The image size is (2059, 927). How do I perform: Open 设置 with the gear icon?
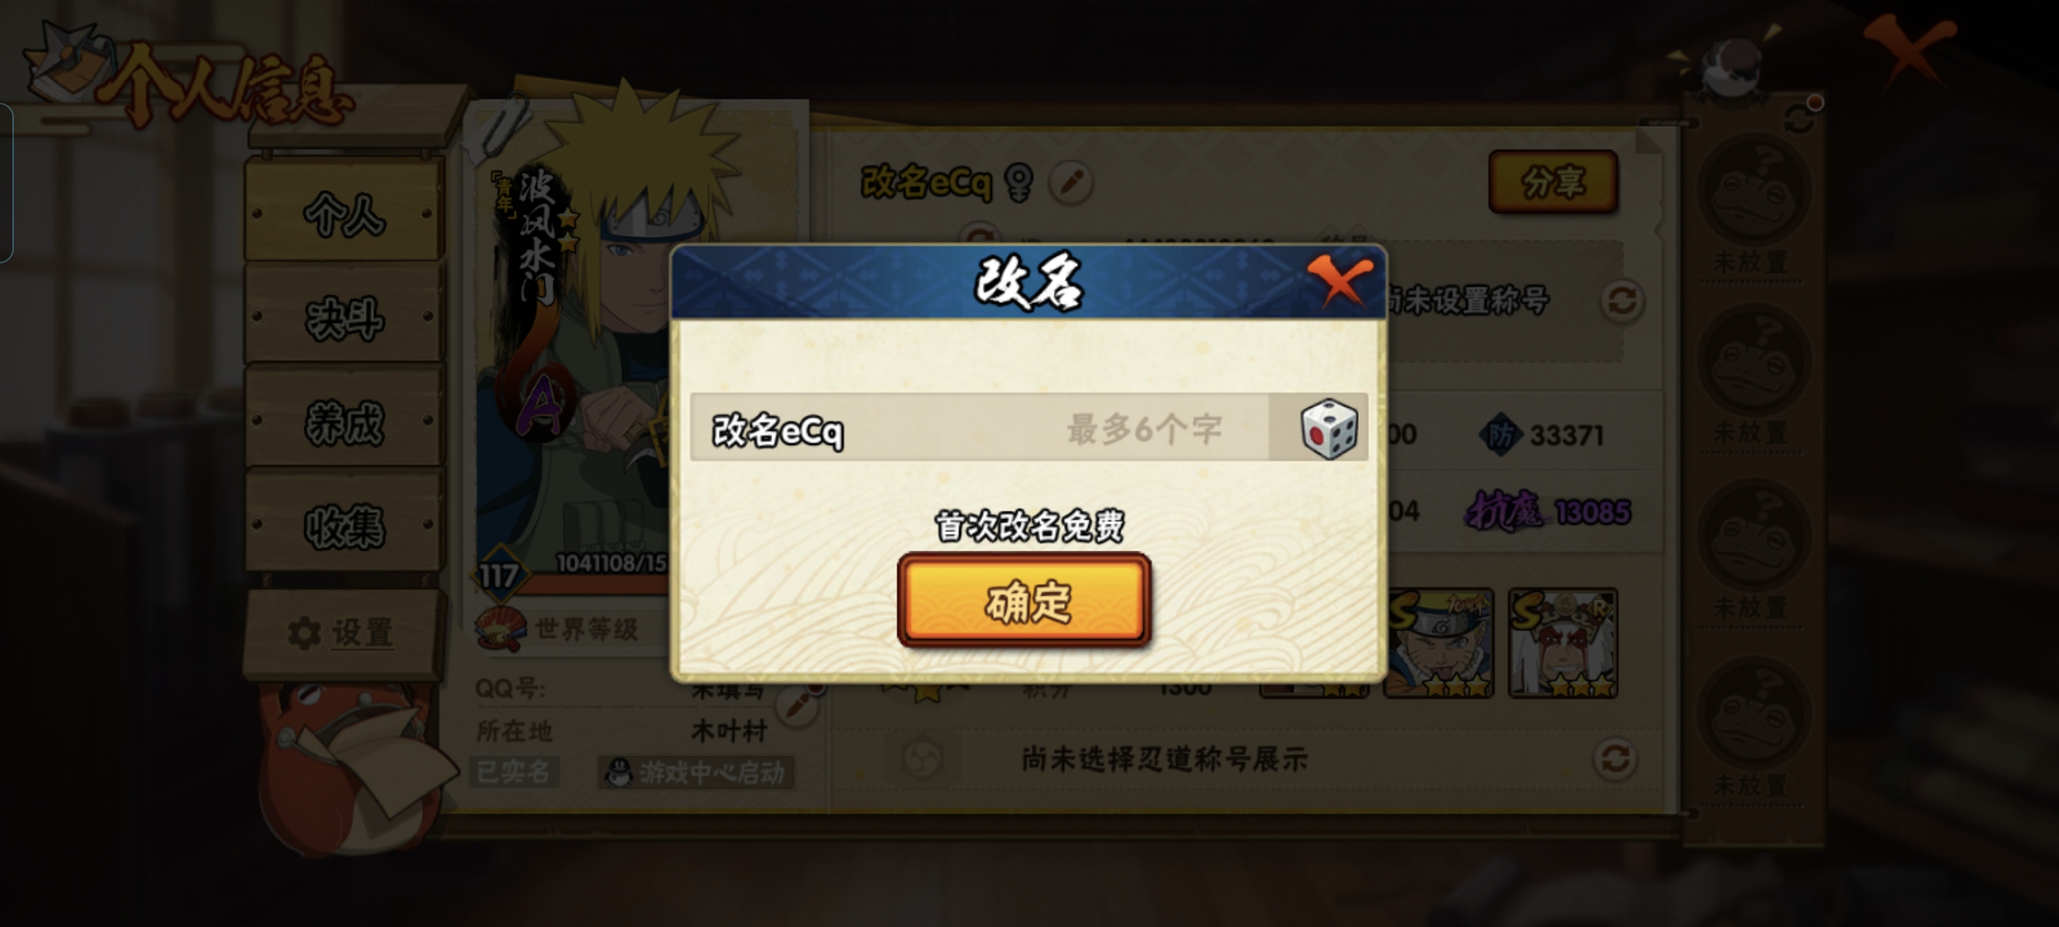point(342,632)
